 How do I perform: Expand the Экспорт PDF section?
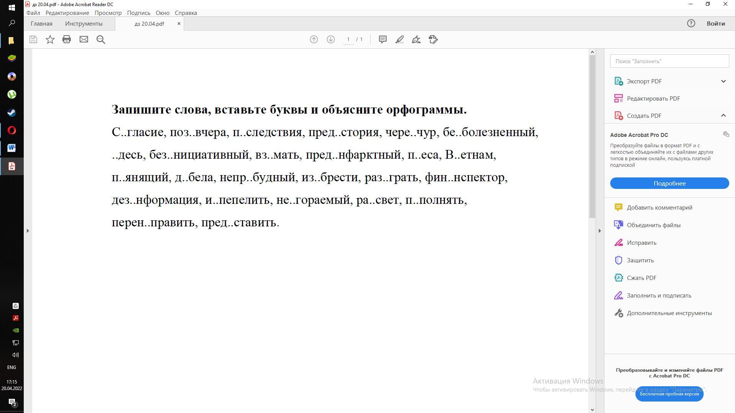pyautogui.click(x=723, y=81)
